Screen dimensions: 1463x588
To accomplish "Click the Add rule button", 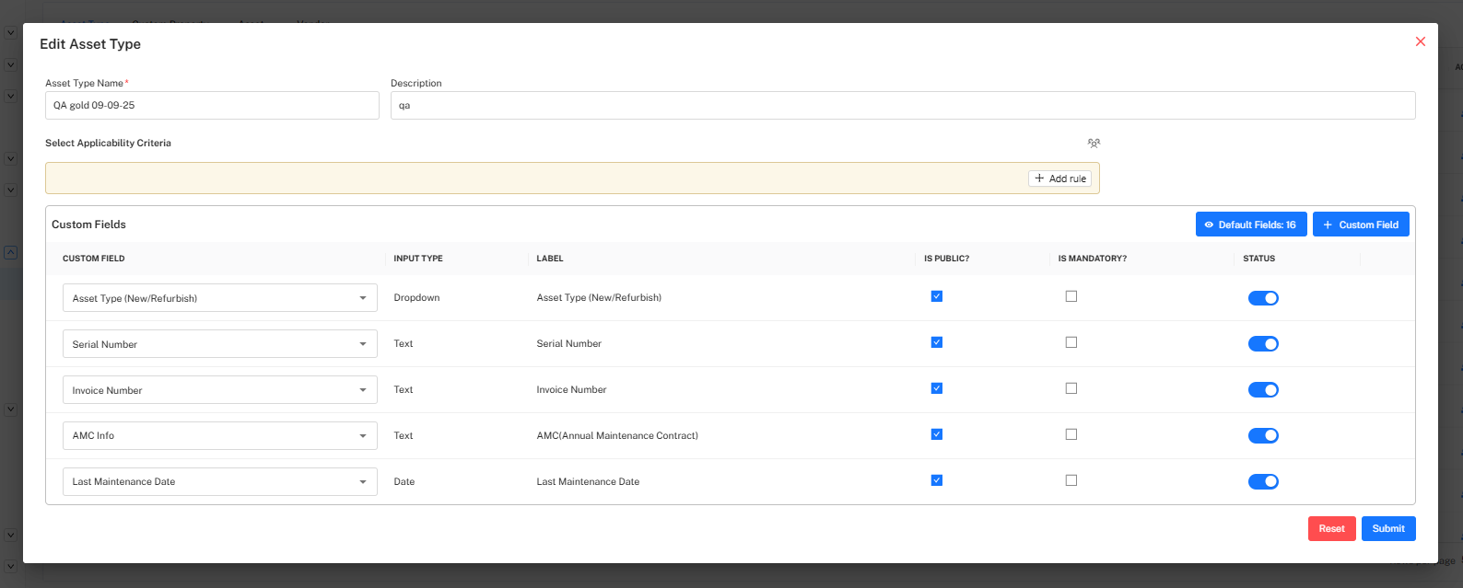I will [1060, 179].
